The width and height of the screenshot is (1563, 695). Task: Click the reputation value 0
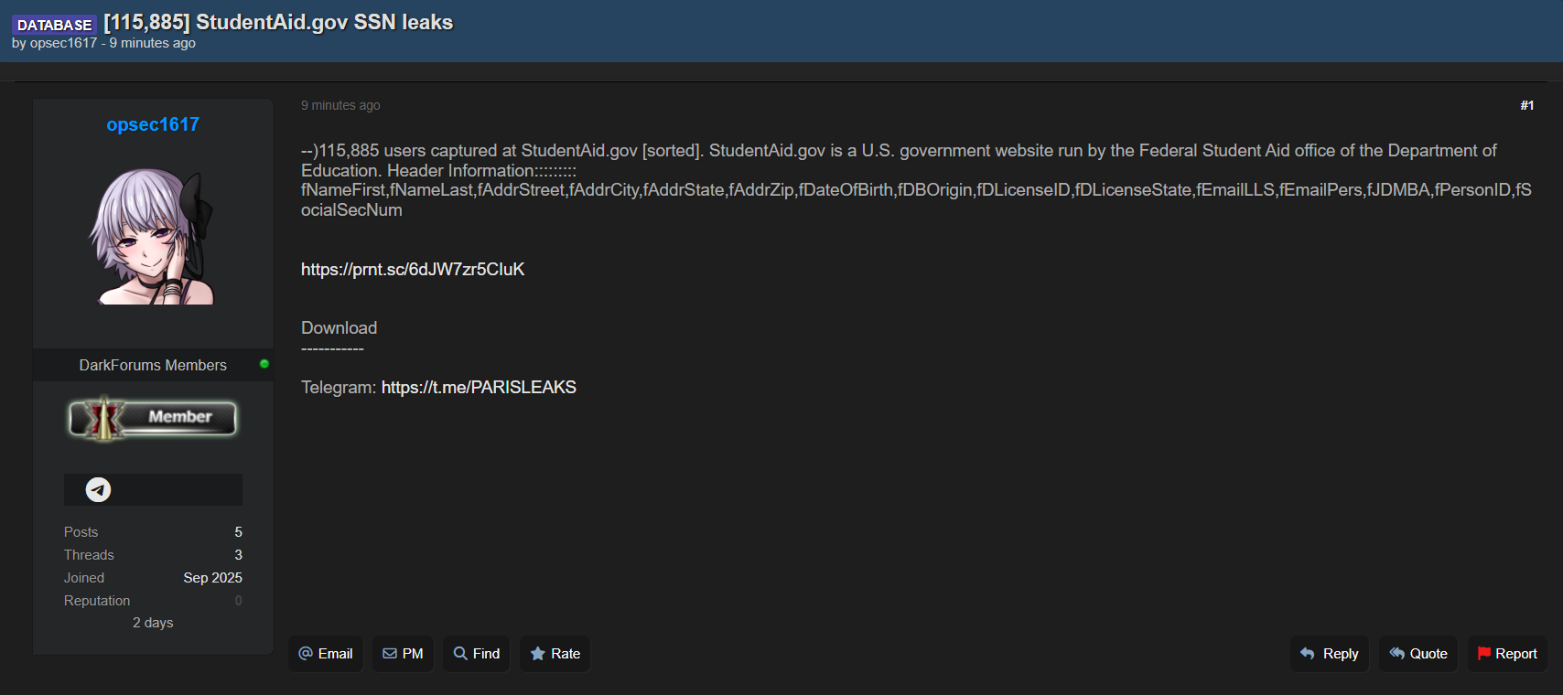coord(238,601)
